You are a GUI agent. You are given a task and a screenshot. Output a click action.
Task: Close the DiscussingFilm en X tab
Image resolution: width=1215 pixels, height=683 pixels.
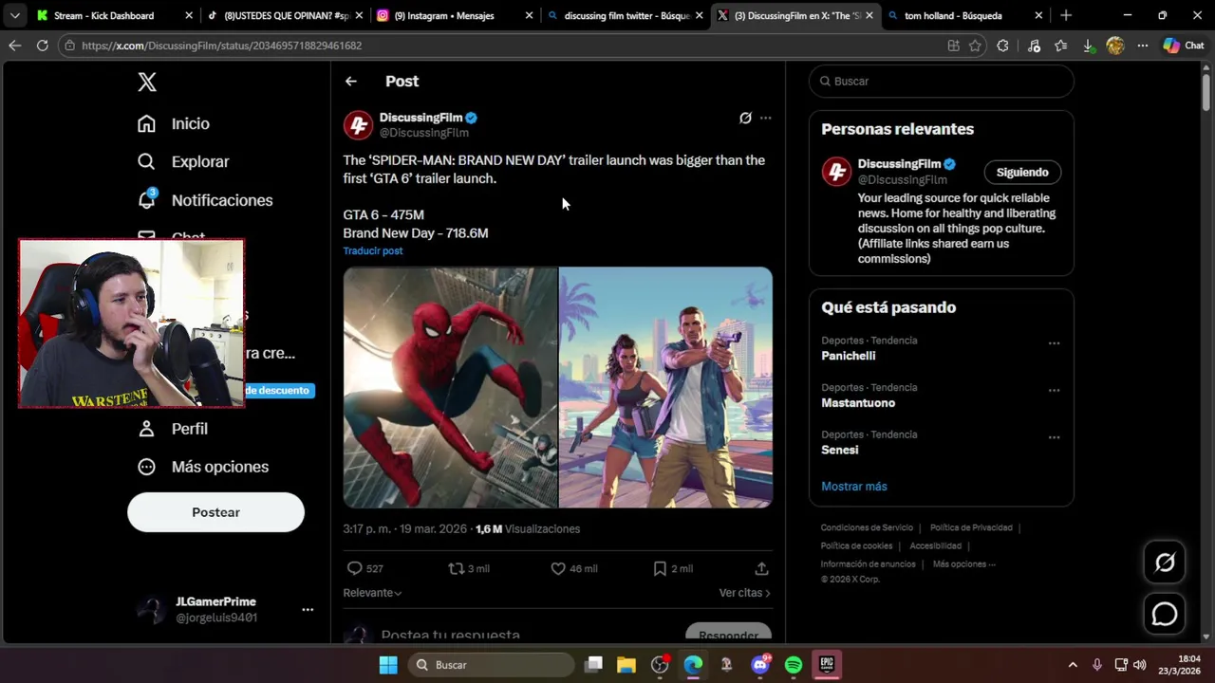tap(869, 15)
